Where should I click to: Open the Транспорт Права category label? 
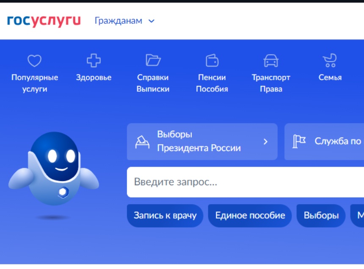click(271, 83)
